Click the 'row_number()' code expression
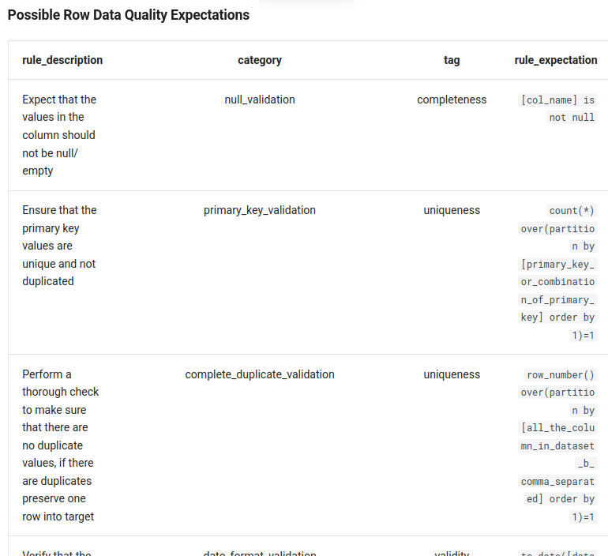Viewport: 608px width, 556px height. 561,375
